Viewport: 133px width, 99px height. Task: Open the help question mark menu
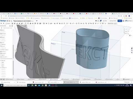[123, 21]
